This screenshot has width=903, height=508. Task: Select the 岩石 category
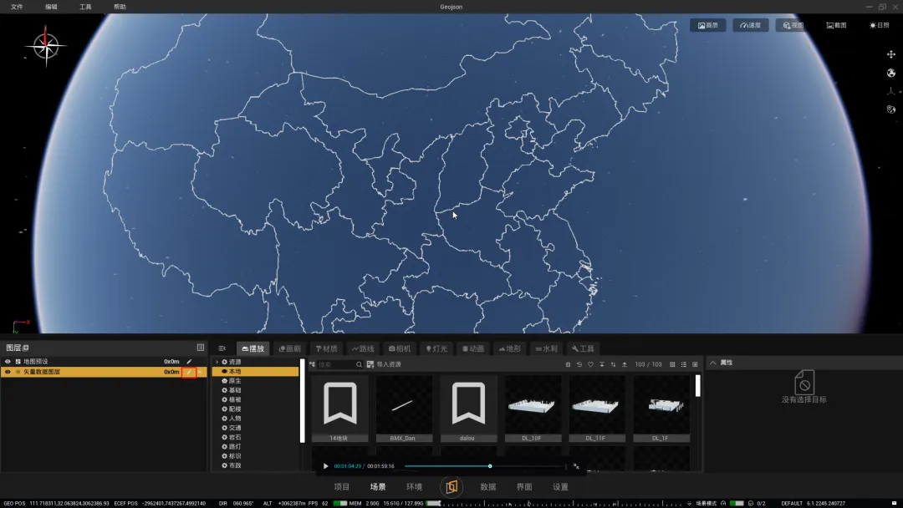point(235,437)
